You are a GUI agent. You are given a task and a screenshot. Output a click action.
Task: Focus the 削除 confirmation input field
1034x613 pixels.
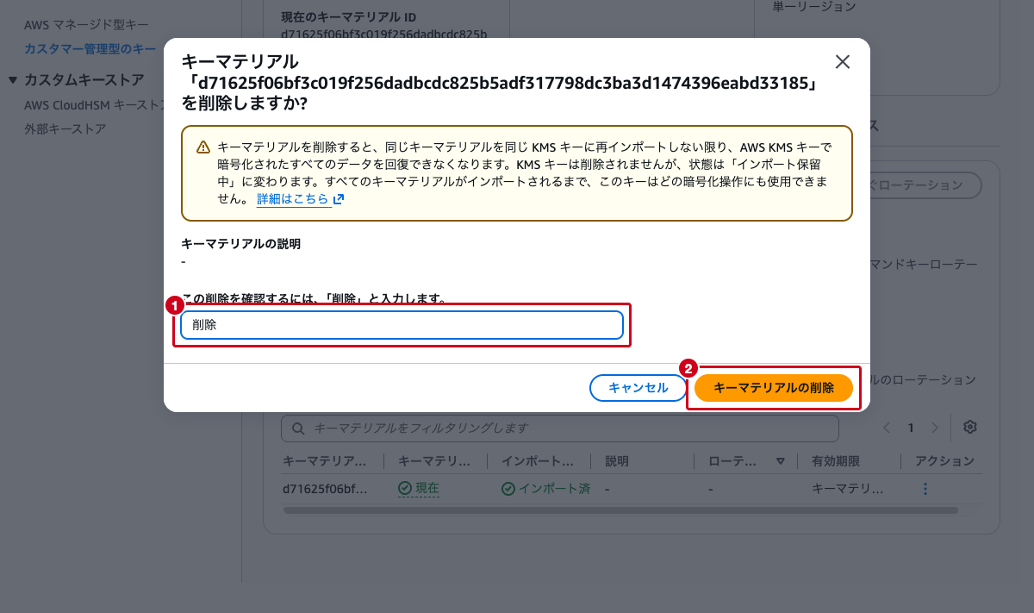[402, 325]
